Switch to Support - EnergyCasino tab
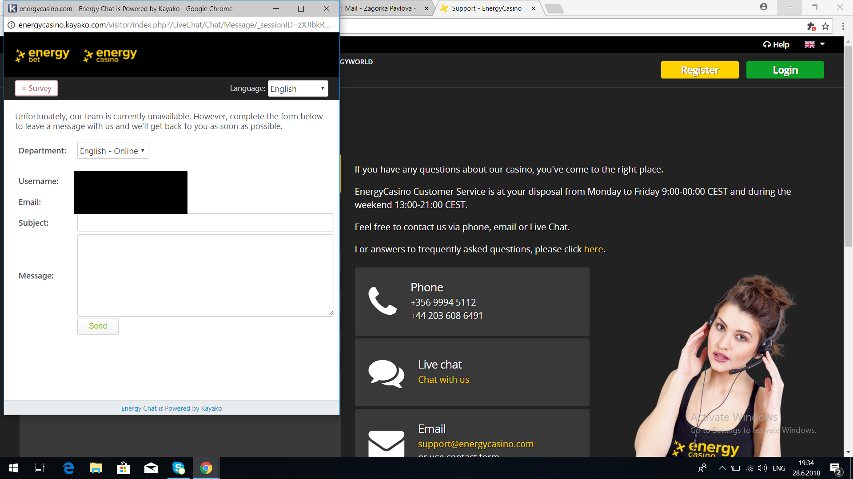This screenshot has width=853, height=479. pos(486,8)
